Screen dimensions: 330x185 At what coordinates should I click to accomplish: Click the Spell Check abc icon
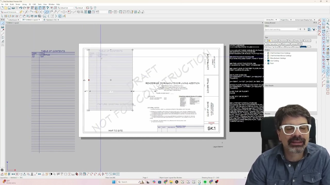pyautogui.click(x=28, y=8)
